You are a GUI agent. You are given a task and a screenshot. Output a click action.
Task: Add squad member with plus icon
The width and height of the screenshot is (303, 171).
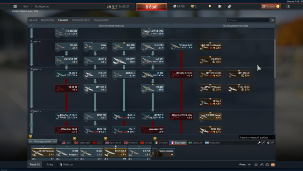[249, 165]
